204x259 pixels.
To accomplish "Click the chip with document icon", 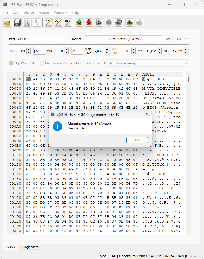I will [118, 23].
